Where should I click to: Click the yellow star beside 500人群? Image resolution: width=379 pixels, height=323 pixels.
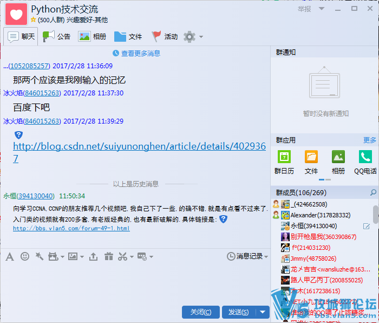[x=34, y=20]
